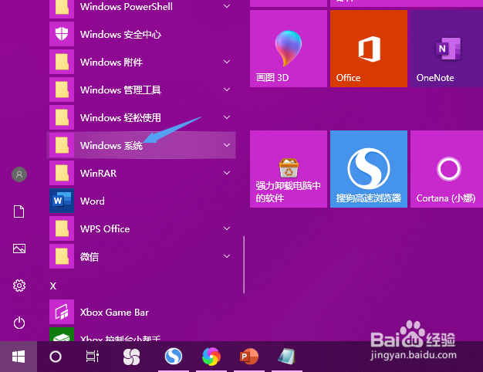The height and width of the screenshot is (372, 483).
Task: Expand 微信 folder chevron
Action: tap(227, 256)
